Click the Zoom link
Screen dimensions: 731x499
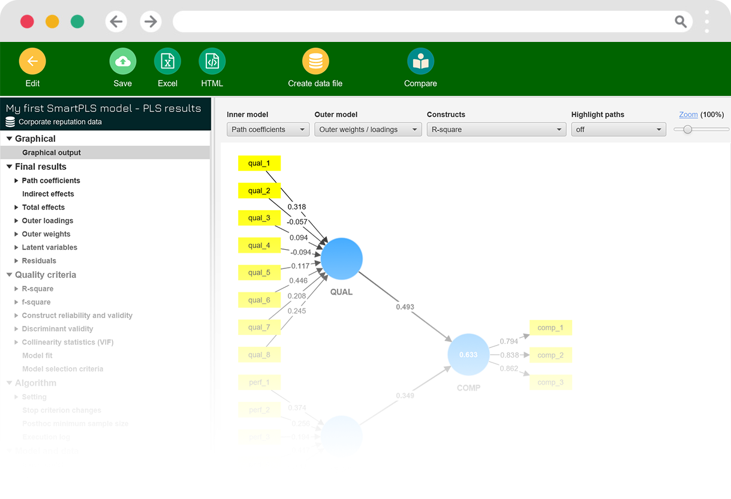688,114
